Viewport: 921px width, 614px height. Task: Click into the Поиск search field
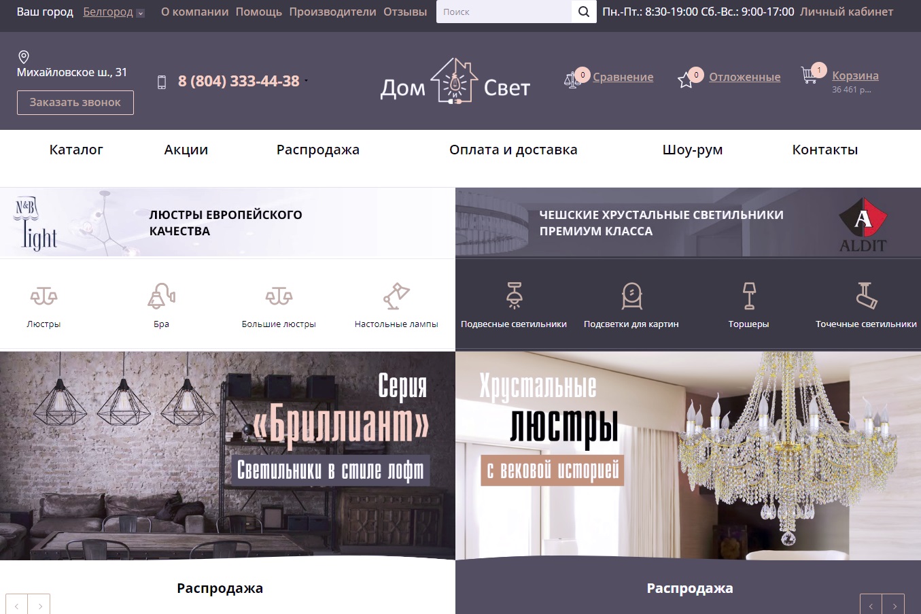503,12
